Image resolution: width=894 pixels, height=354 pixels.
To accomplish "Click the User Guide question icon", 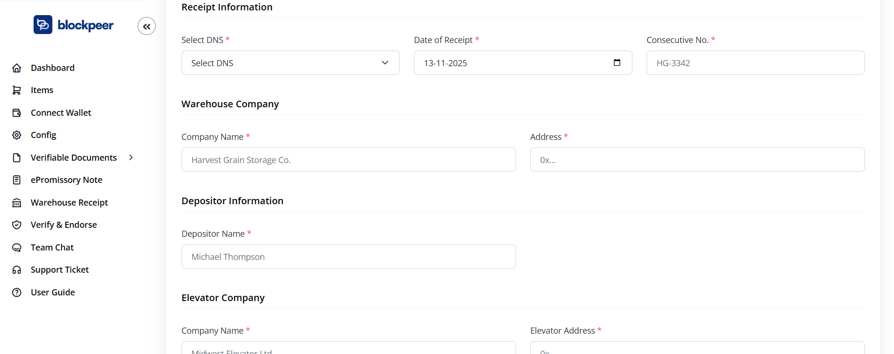I will [x=17, y=292].
